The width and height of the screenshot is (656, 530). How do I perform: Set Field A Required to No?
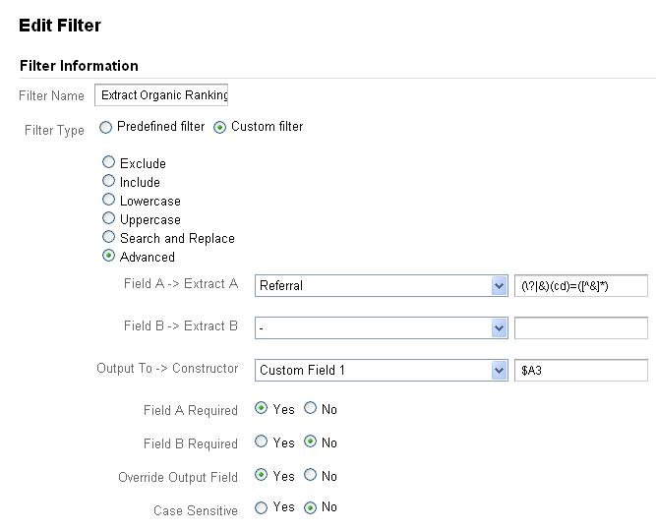point(310,408)
